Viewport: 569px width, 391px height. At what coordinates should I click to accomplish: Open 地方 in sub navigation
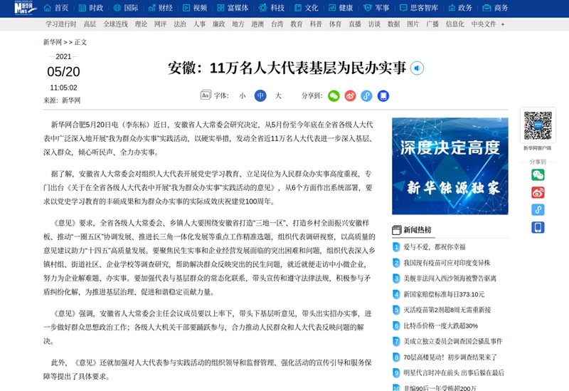point(238,24)
